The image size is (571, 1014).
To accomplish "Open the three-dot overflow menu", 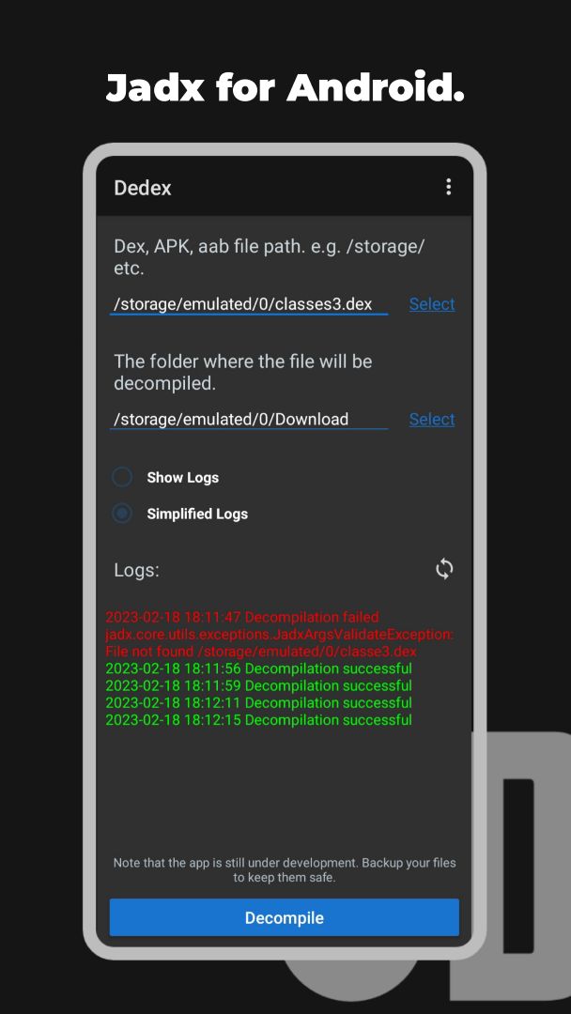I will (448, 188).
